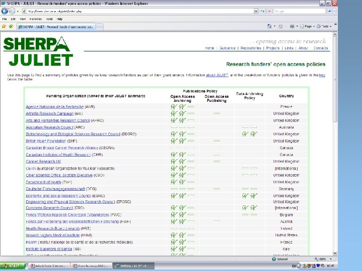The height and width of the screenshot is (271, 362).
Task: Click the browser Forward button
Action: pos(12,11)
